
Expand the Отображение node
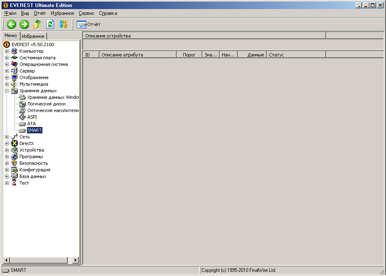click(x=7, y=77)
